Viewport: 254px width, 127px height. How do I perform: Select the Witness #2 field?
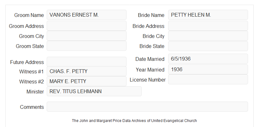tap(86, 81)
